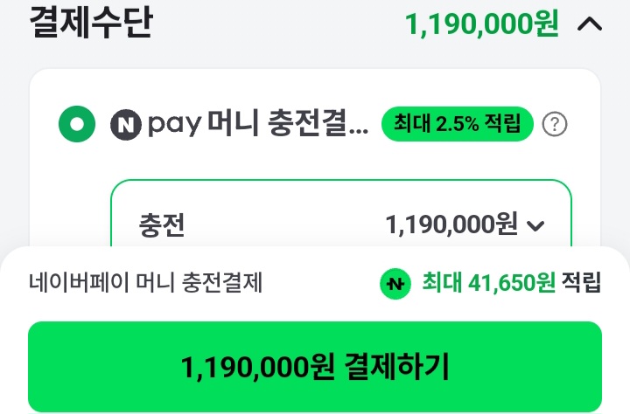Click the 충전 label inside the green box

pos(162,225)
